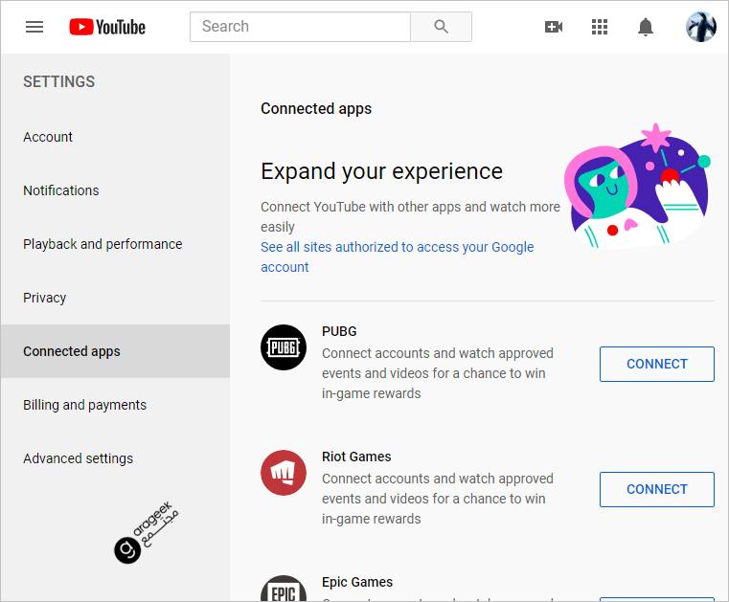Click the Expand your experience heading

click(x=381, y=171)
